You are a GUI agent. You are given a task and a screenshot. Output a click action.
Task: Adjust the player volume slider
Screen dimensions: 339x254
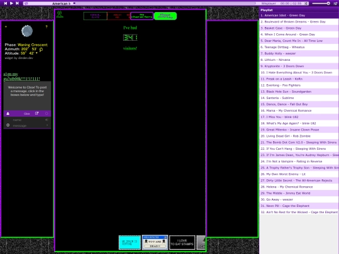pos(321,4)
